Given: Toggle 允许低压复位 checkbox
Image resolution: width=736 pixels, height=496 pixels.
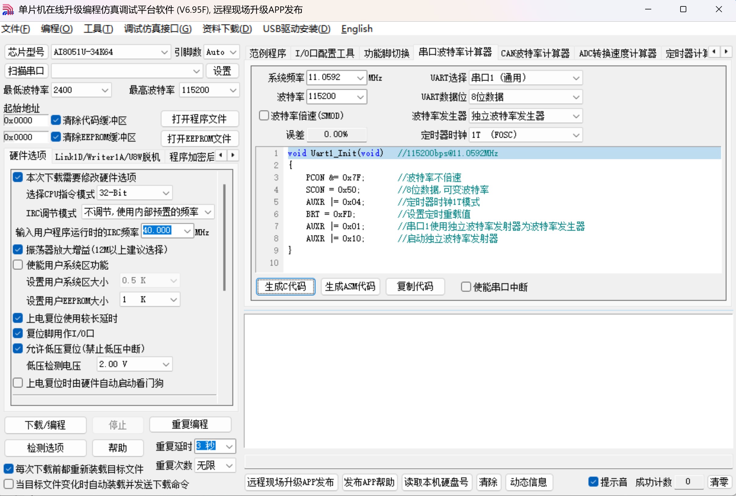Looking at the screenshot, I should (x=18, y=349).
